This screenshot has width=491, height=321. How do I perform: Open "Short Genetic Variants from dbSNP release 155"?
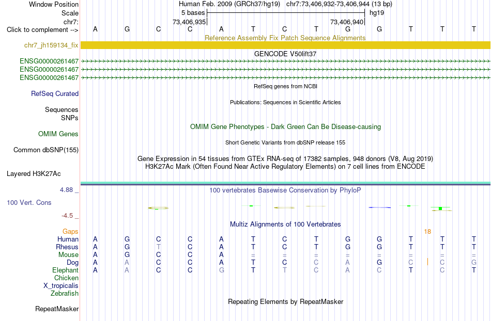coord(285,142)
